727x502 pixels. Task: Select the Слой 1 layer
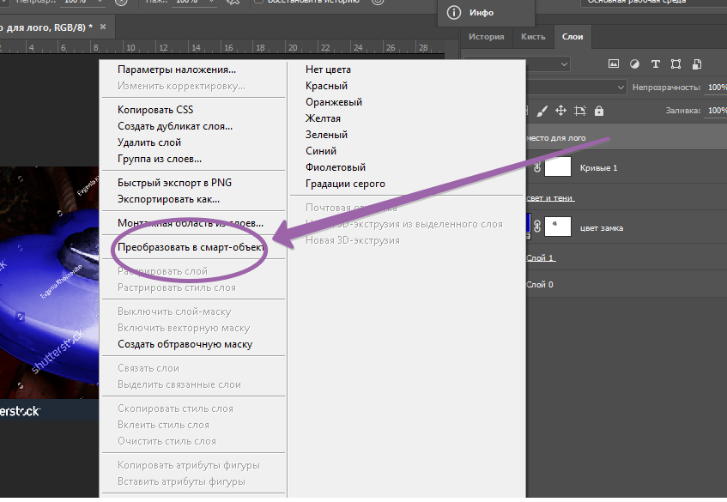click(627, 257)
